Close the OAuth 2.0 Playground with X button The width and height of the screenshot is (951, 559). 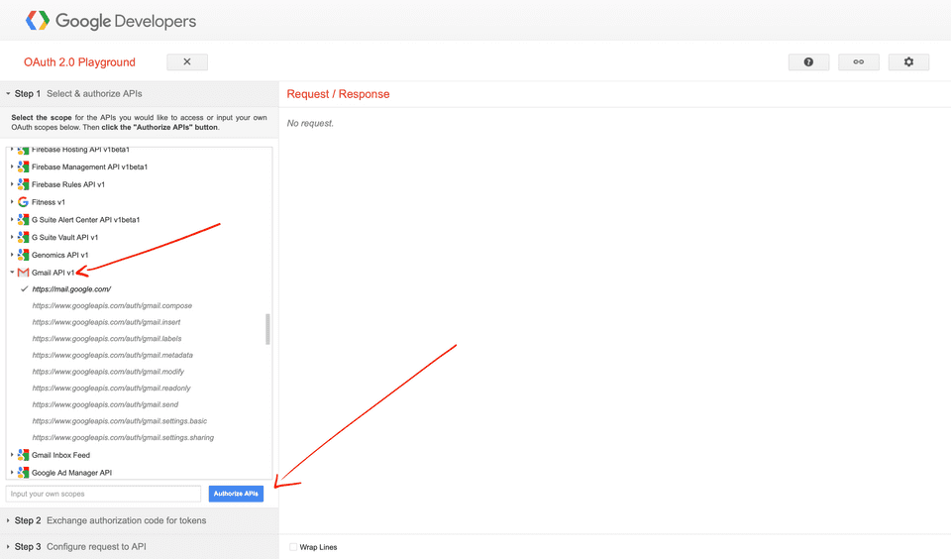pos(187,61)
